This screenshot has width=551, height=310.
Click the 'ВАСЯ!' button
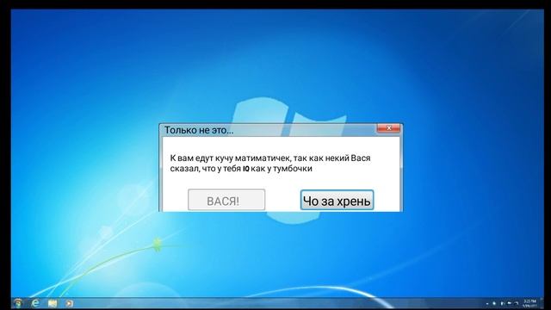pyautogui.click(x=226, y=200)
